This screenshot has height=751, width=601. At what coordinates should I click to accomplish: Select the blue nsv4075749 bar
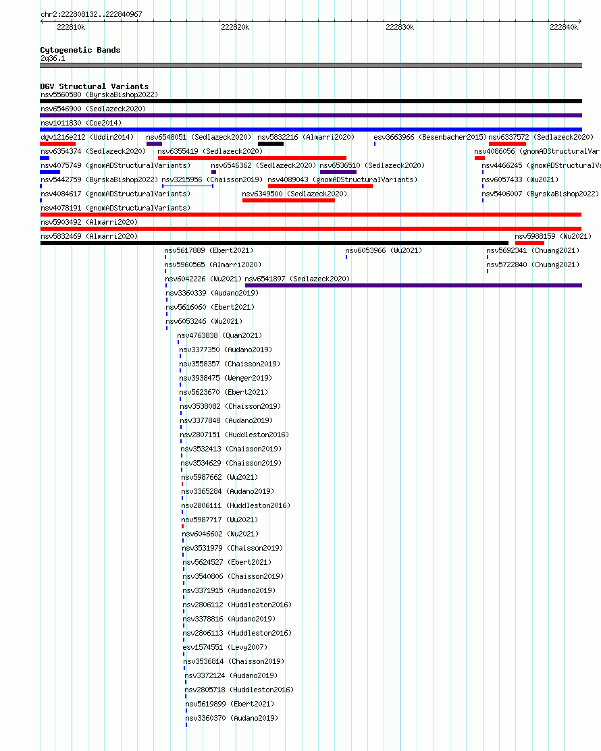coord(51,172)
